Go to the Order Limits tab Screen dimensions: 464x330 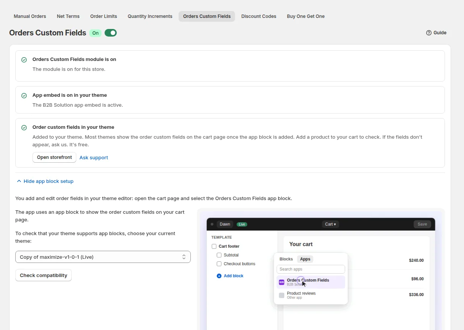(104, 16)
